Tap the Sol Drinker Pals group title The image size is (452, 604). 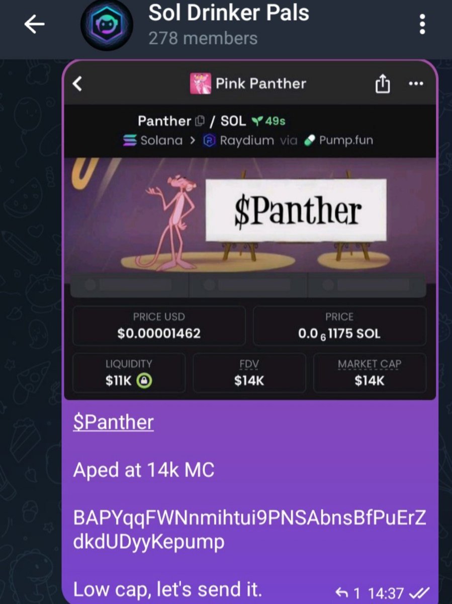229,13
